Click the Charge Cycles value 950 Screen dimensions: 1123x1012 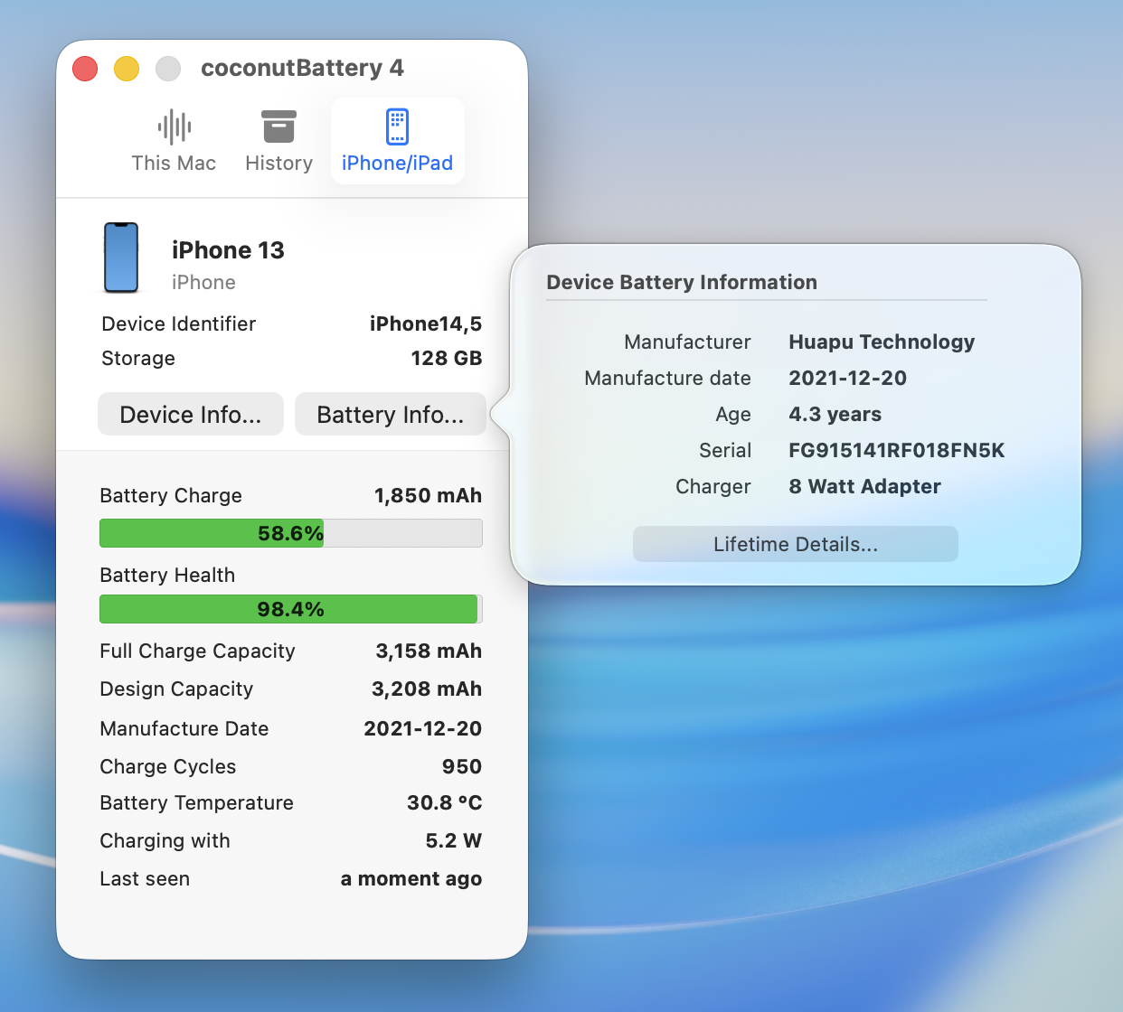(462, 766)
